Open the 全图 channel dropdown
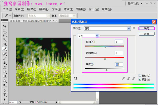Screen dimensions: 158x105 [x=88, y=36]
